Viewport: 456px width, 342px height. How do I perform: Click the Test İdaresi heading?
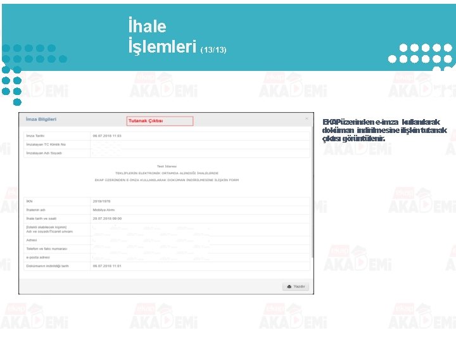coord(167,167)
